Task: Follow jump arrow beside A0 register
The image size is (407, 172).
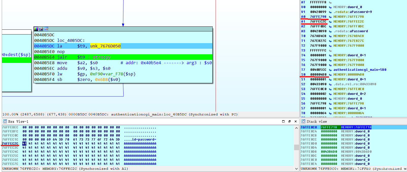Action: click(x=330, y=17)
